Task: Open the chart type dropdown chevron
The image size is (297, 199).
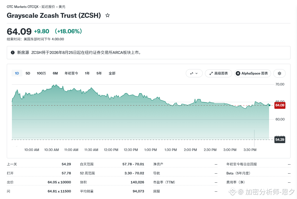Action: (x=196, y=73)
